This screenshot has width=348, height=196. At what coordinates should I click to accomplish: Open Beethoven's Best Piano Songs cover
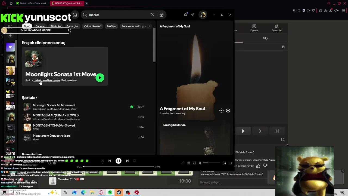[x=34, y=59]
